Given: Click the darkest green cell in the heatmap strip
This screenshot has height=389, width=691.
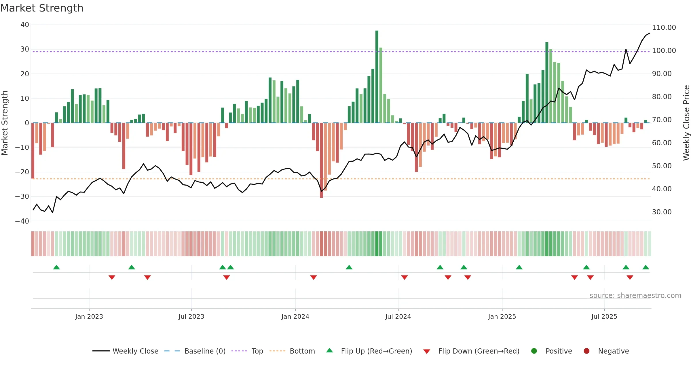Looking at the screenshot, I should (x=377, y=244).
